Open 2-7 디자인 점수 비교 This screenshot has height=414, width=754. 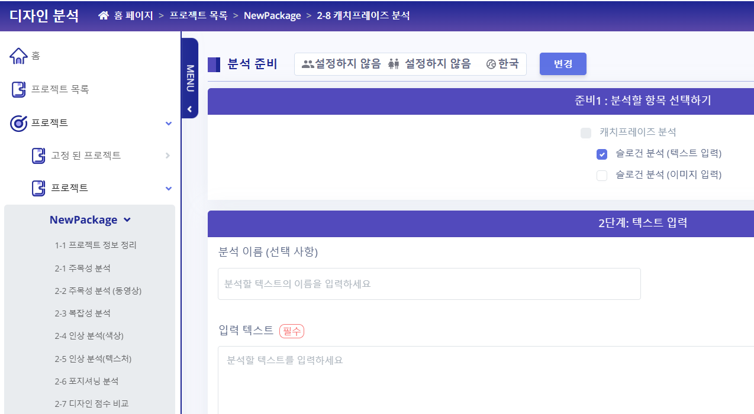pos(92,403)
